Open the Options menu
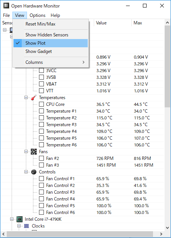Image resolution: width=171 pixels, height=238 pixels. (37, 15)
